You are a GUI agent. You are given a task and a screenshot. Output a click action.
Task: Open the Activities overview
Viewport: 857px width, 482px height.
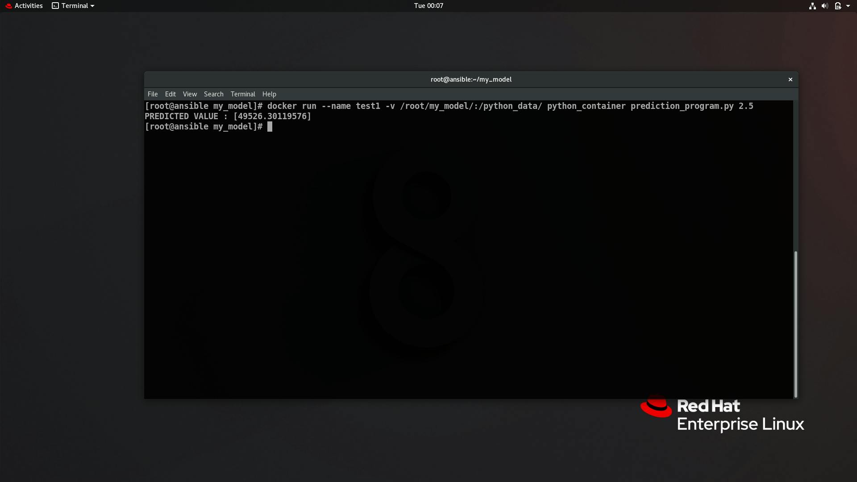point(24,6)
